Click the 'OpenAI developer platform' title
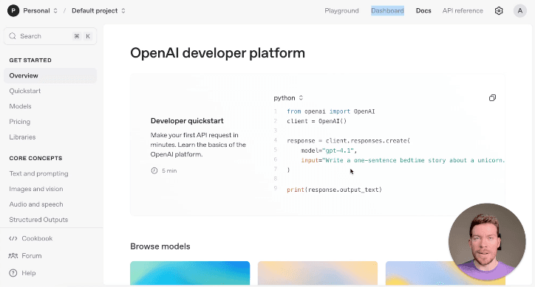 point(217,53)
